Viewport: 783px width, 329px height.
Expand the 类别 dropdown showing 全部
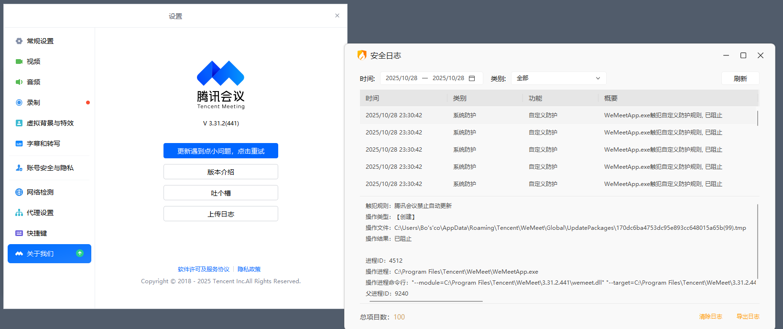[558, 78]
